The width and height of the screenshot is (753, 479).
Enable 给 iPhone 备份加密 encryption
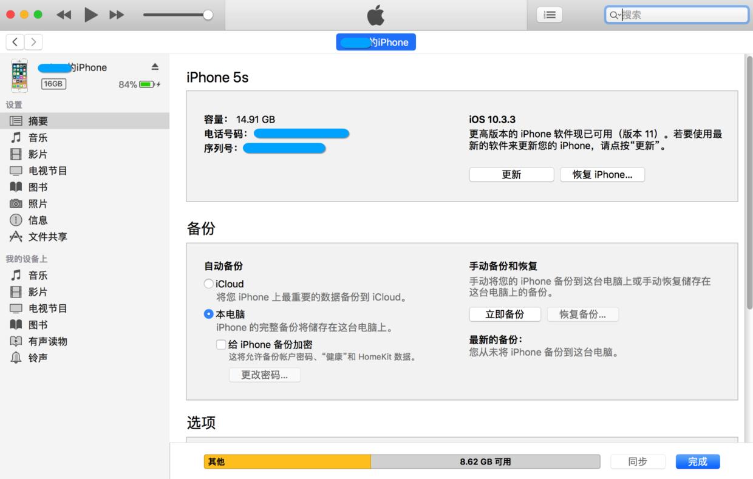coord(222,344)
